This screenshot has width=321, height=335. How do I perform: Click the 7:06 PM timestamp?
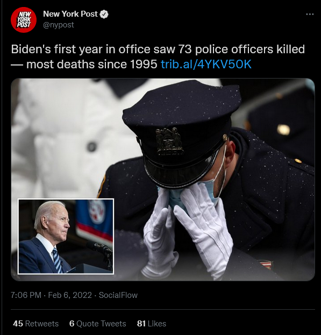[26, 295]
